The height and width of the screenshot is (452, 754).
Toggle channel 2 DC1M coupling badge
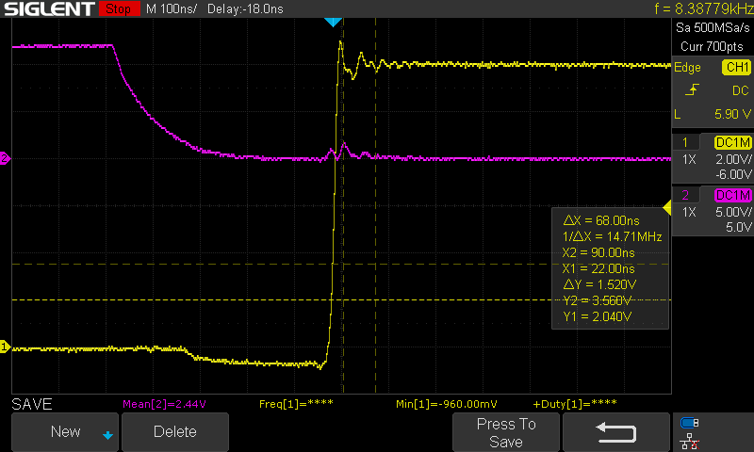732,195
